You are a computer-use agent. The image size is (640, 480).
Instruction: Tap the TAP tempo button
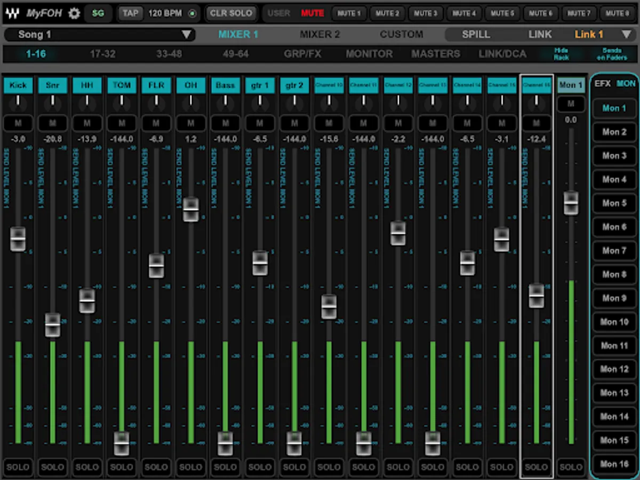pyautogui.click(x=130, y=13)
